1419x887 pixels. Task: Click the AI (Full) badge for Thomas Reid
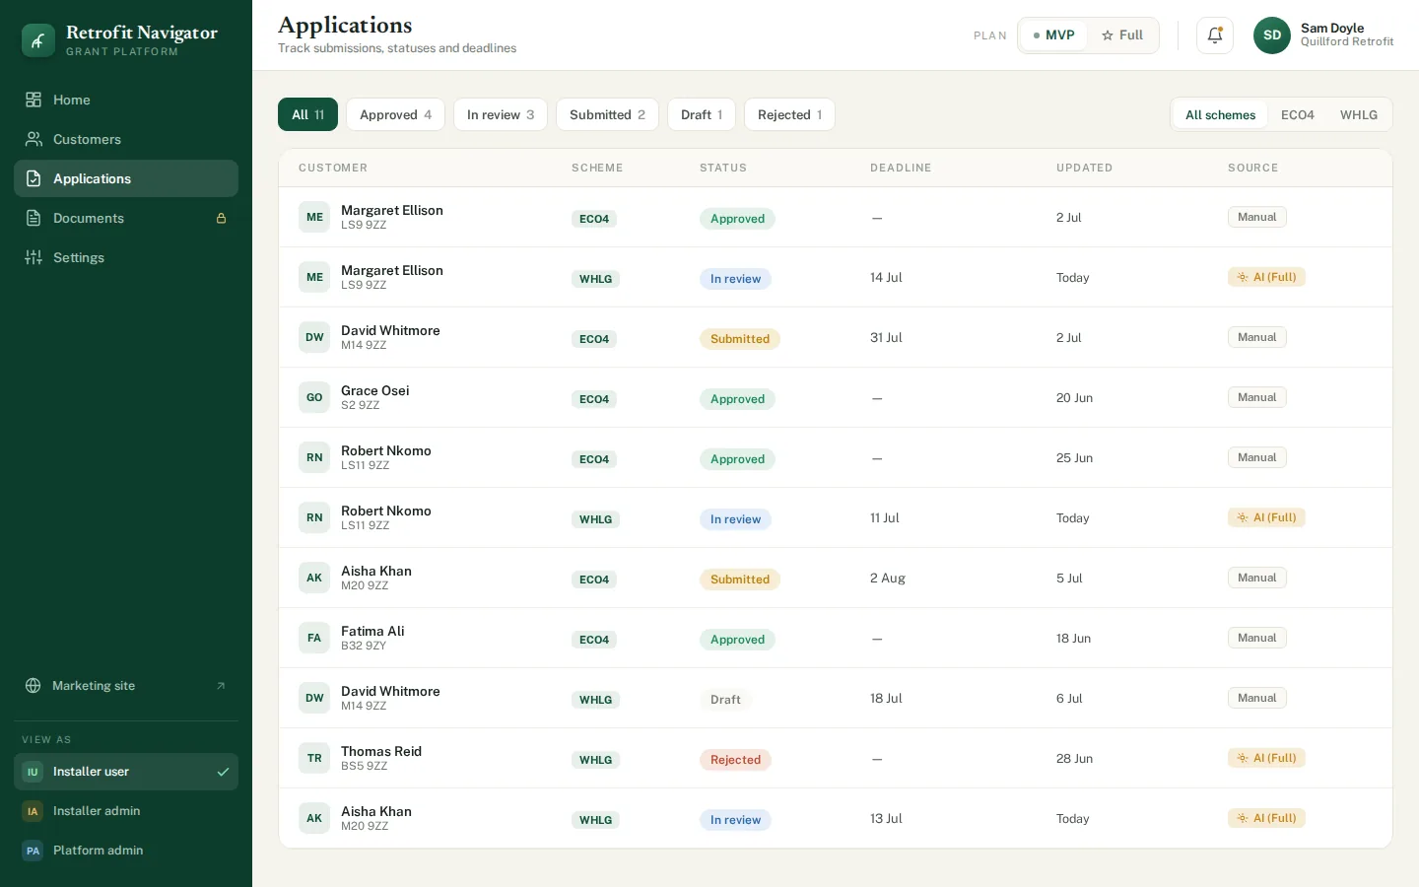(x=1266, y=758)
